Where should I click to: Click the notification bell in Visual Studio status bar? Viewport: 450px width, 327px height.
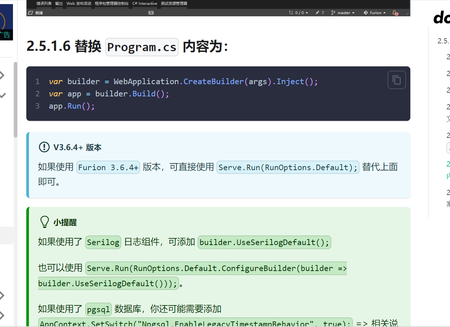[395, 13]
